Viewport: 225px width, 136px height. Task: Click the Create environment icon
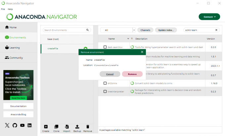coord(46,127)
